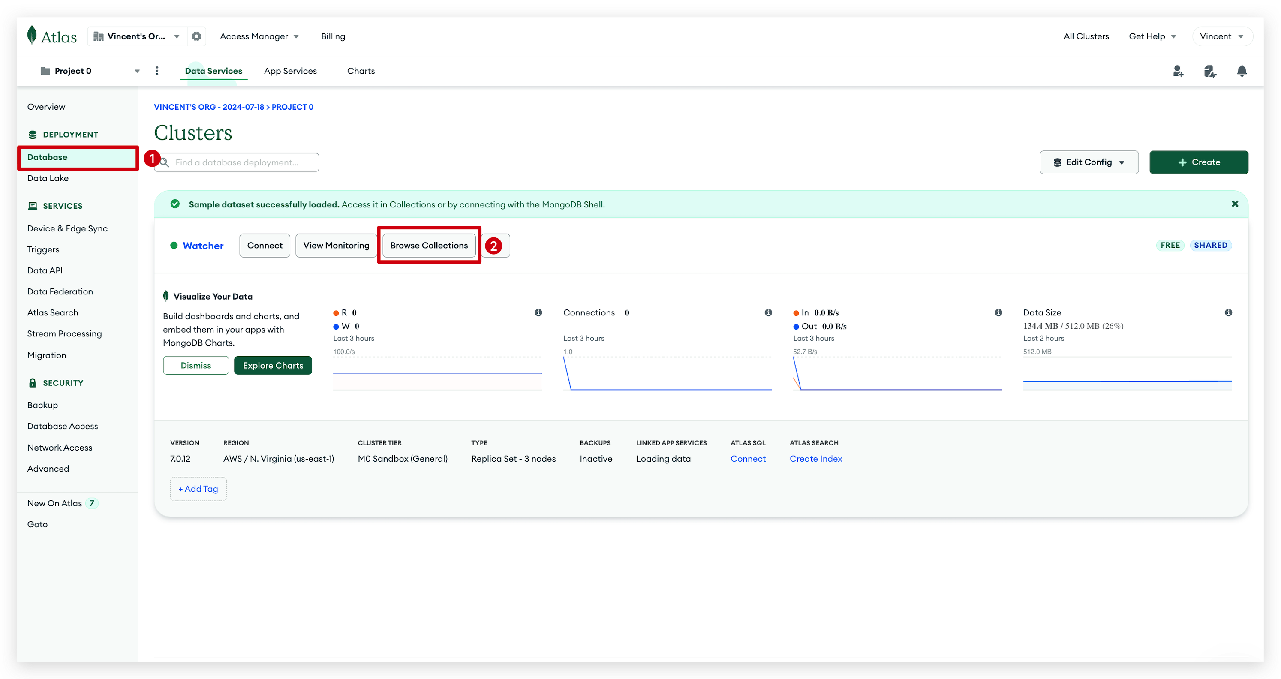The image size is (1281, 679).
Task: Click View Monitoring for Watcher
Action: coord(336,245)
